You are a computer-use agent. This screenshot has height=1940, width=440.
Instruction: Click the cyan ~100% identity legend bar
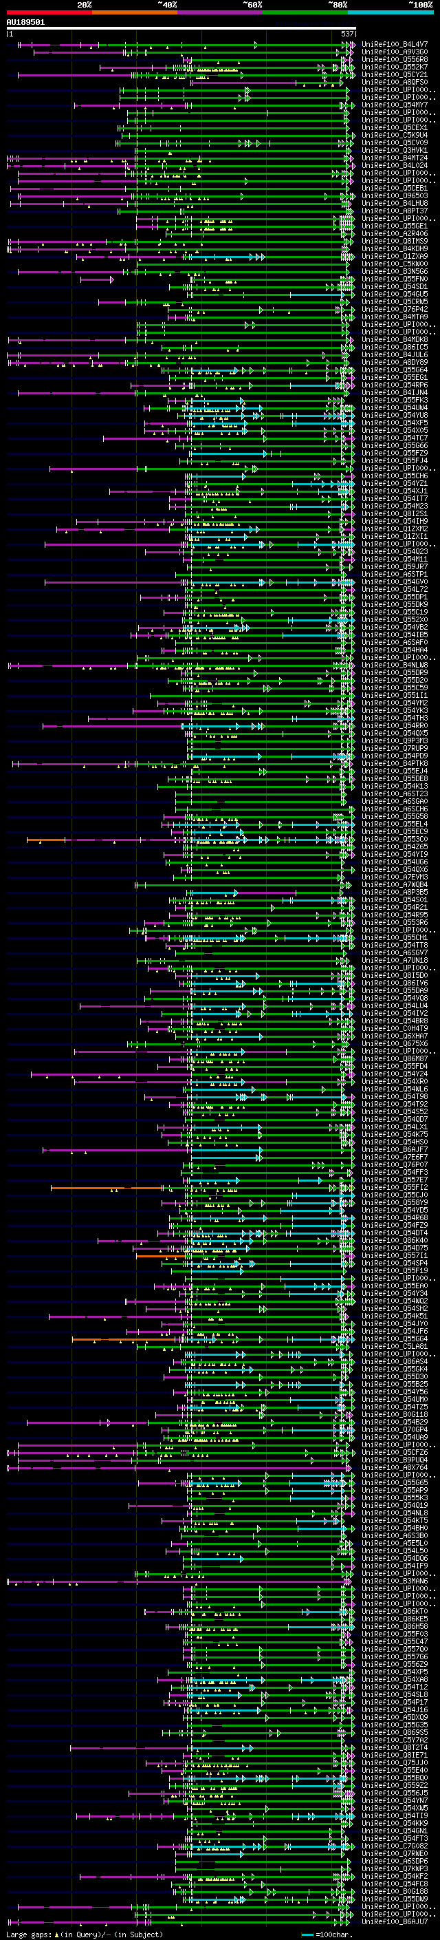click(391, 12)
